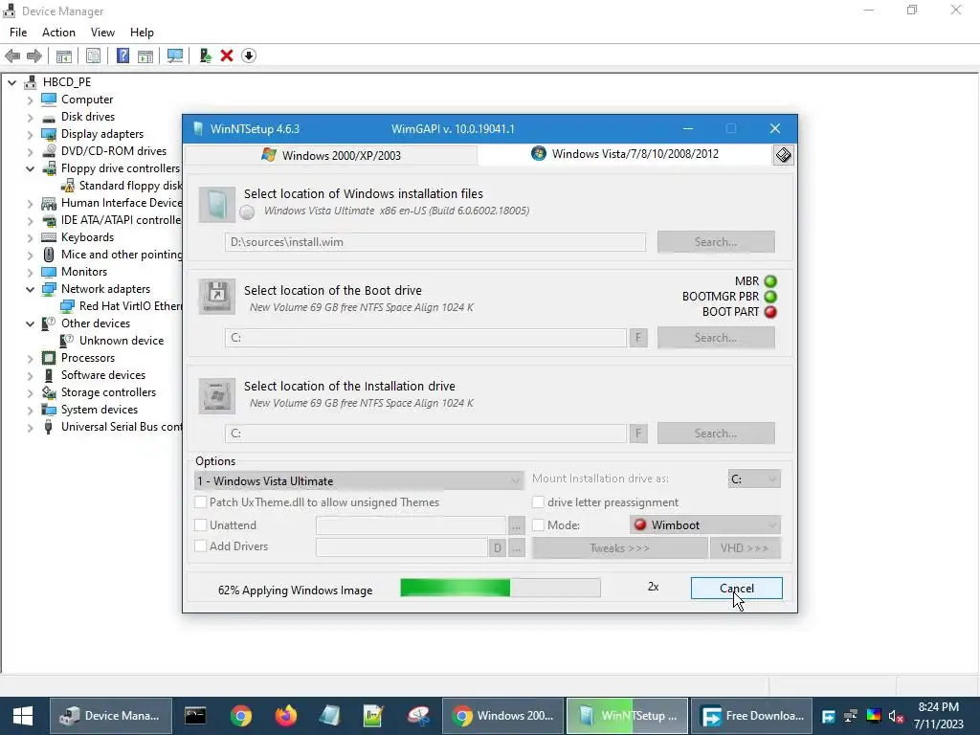The image size is (980, 735).
Task: Toggle the Mode checkbox
Action: coord(538,525)
